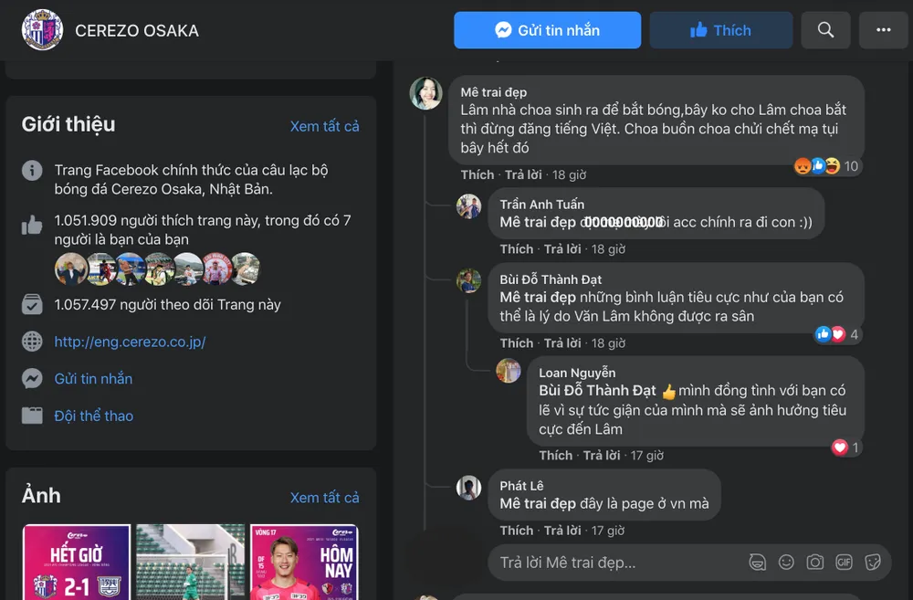Image resolution: width=913 pixels, height=600 pixels.
Task: Click the avatar sticker icon in reply box
Action: tap(757, 563)
